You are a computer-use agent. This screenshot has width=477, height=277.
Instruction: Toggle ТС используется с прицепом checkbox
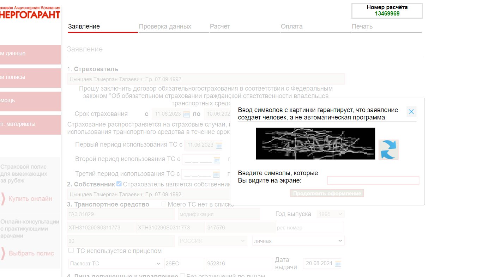71,251
